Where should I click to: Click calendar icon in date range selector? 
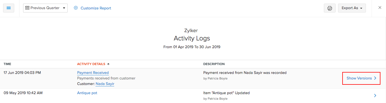click(27, 8)
